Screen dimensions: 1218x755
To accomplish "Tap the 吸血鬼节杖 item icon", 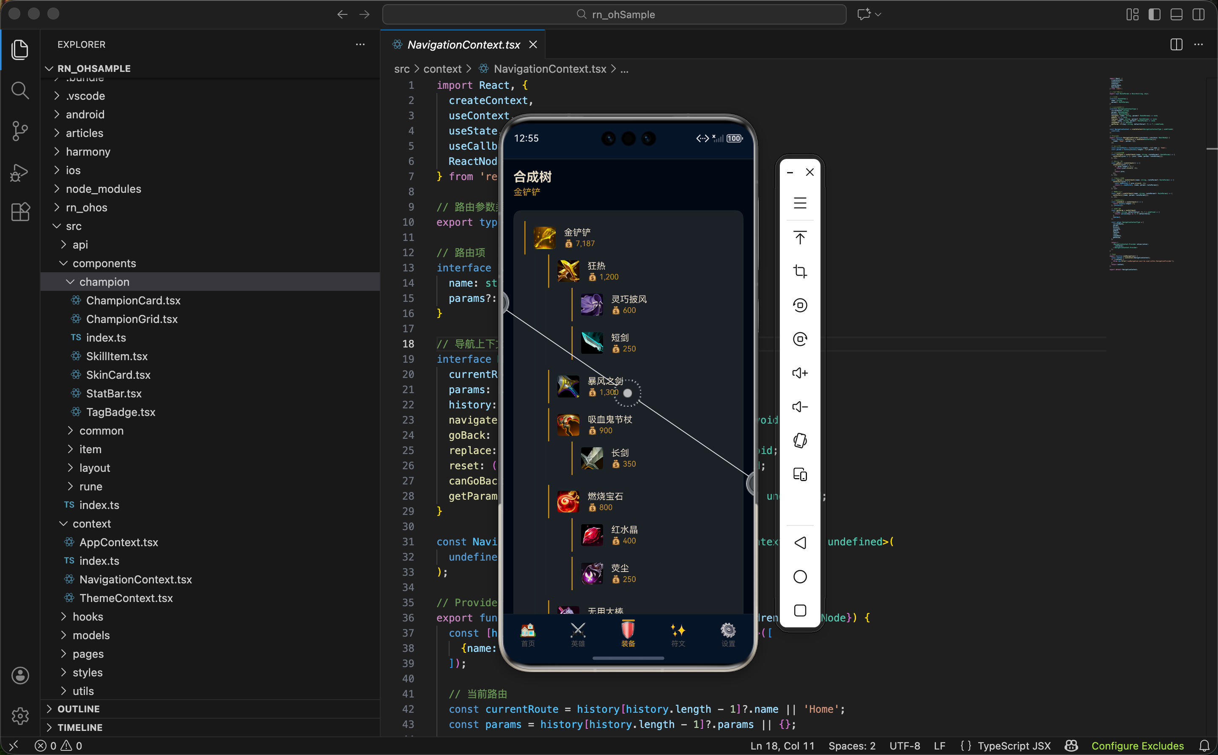I will coord(568,425).
